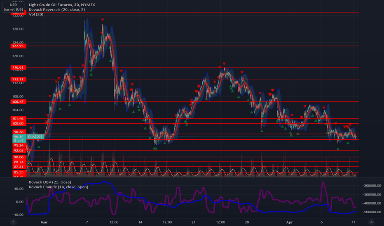
Task: Click the 128.00 price axis value
Action: tap(19, 29)
